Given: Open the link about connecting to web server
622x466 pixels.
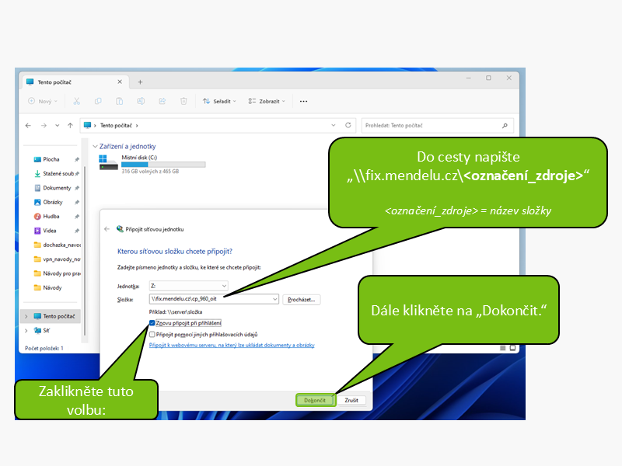Looking at the screenshot, I should 232,344.
